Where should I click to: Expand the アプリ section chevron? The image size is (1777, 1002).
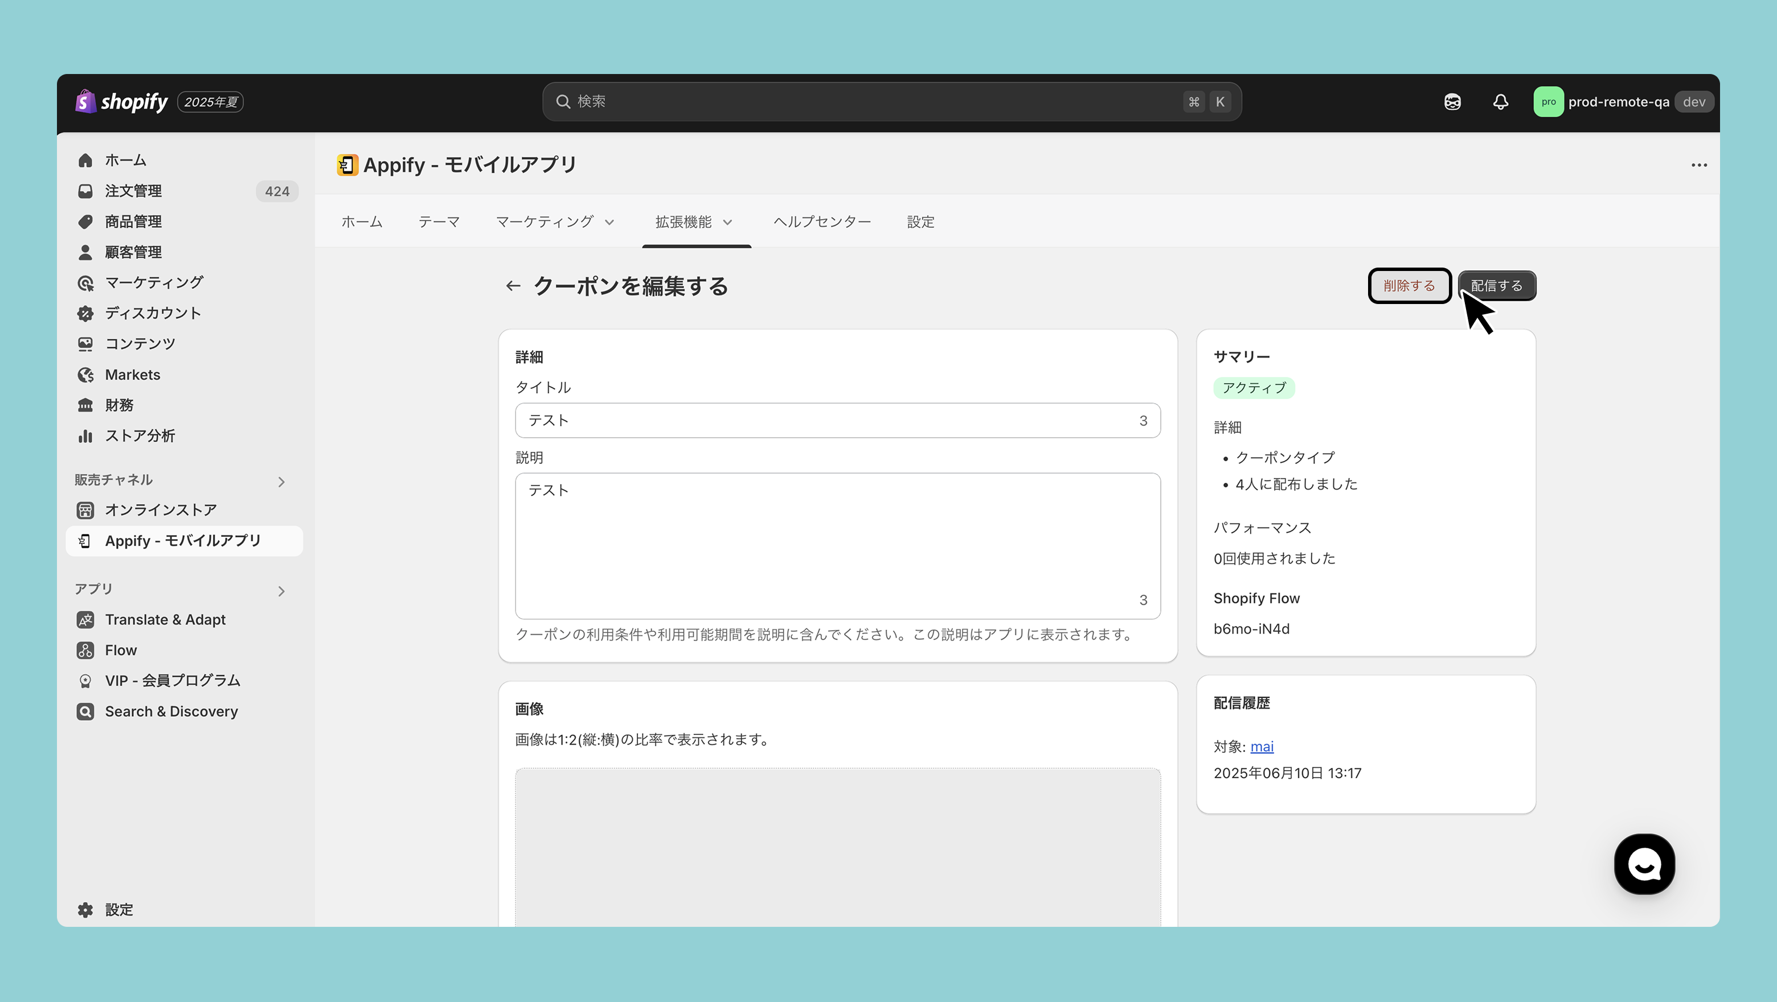pyautogui.click(x=281, y=591)
